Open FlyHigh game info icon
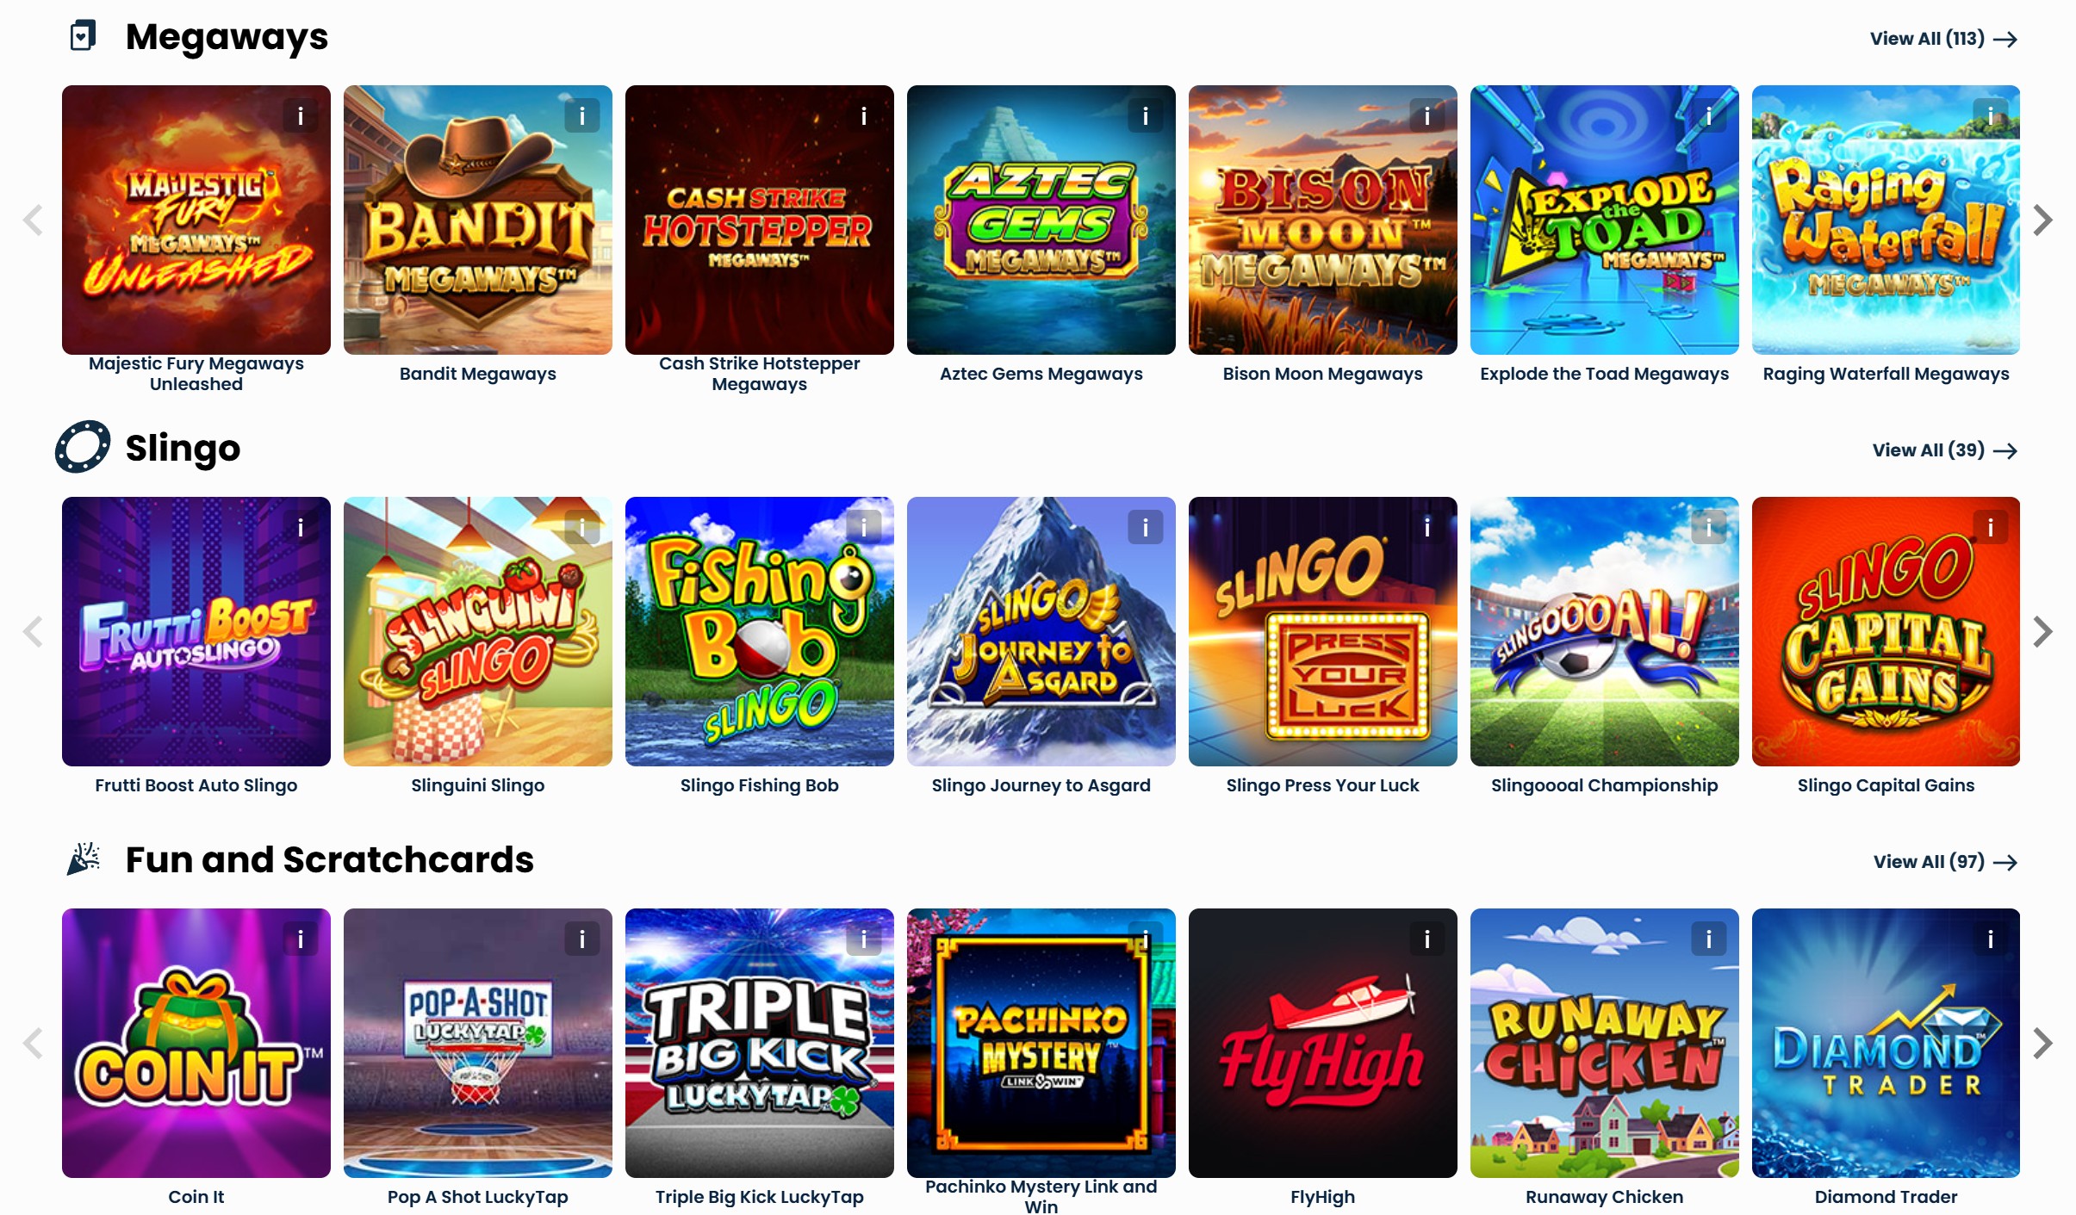 coord(1427,939)
